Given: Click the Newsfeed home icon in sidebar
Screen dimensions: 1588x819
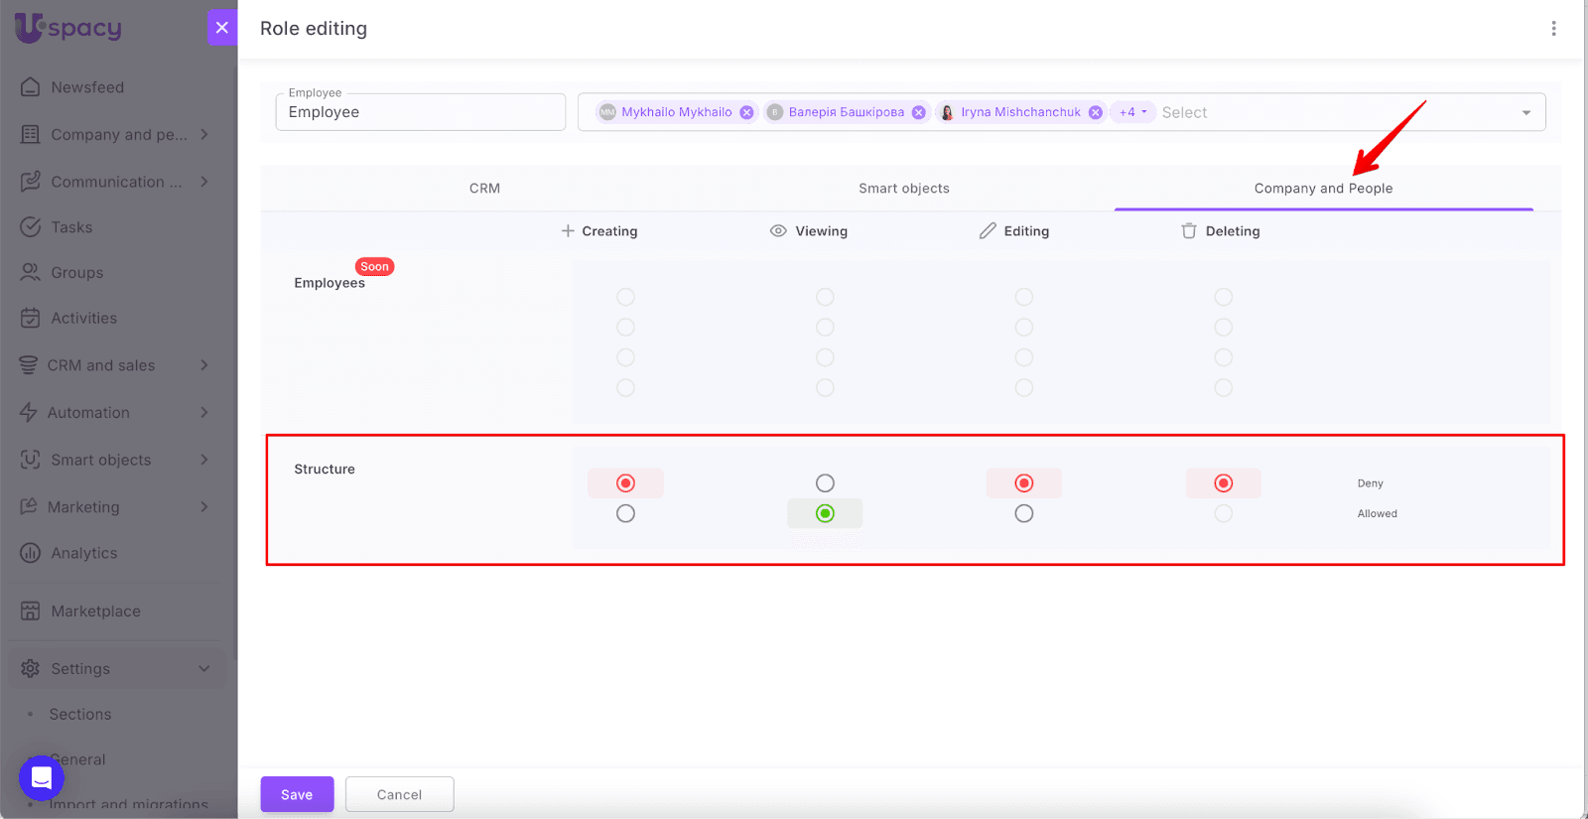Looking at the screenshot, I should point(31,87).
